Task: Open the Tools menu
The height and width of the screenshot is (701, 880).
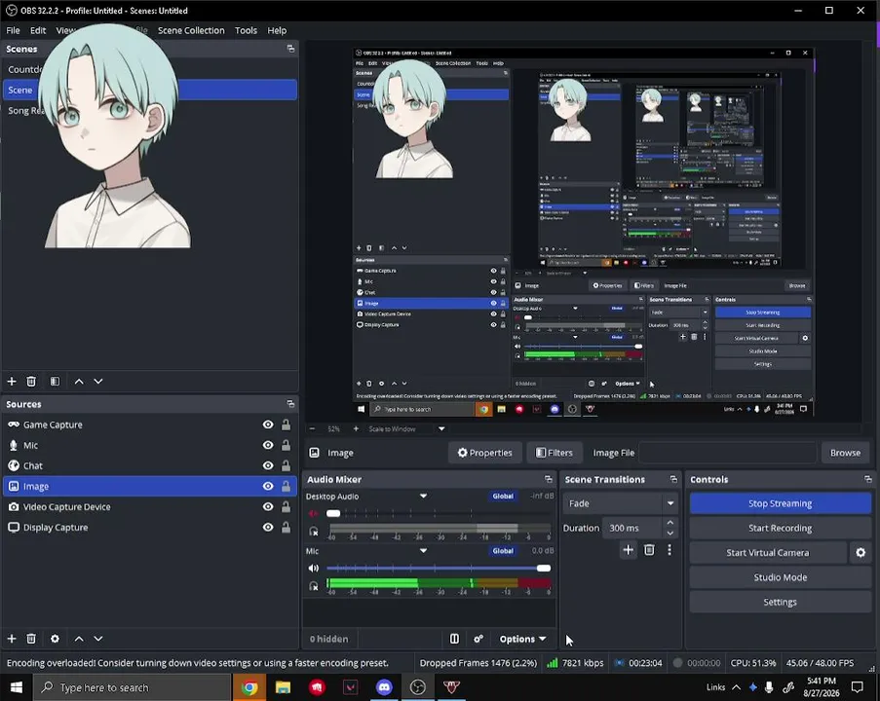Action: coord(246,30)
